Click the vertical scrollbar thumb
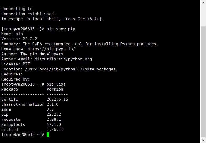Screen dimensions: 206x143 click(203, 82)
